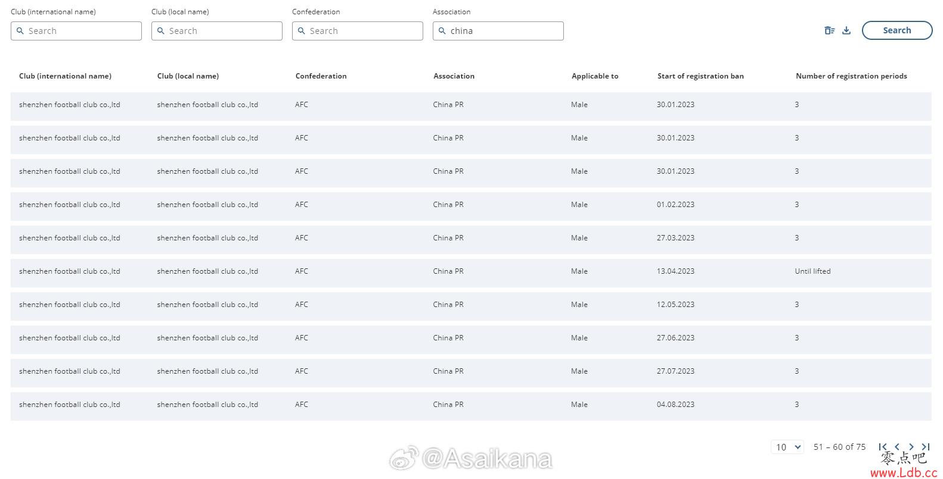This screenshot has height=479, width=943.
Task: Select the date cell '27.03.2023'
Action: click(675, 238)
